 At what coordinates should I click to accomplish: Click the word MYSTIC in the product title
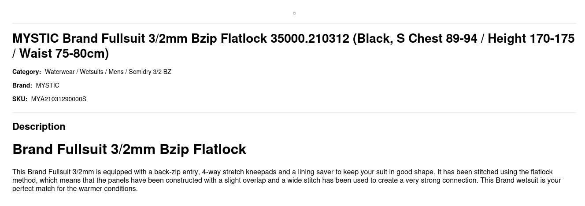pos(35,39)
